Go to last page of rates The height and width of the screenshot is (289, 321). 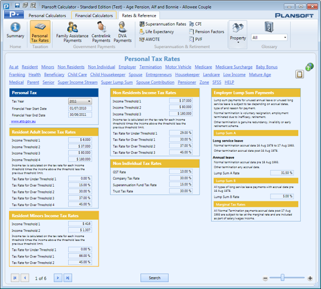(x=68, y=278)
